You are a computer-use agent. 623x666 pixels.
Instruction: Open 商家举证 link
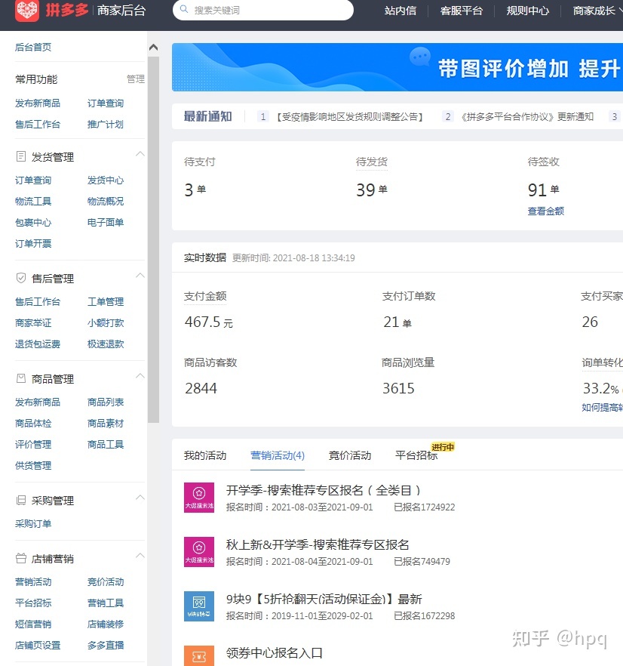click(33, 323)
